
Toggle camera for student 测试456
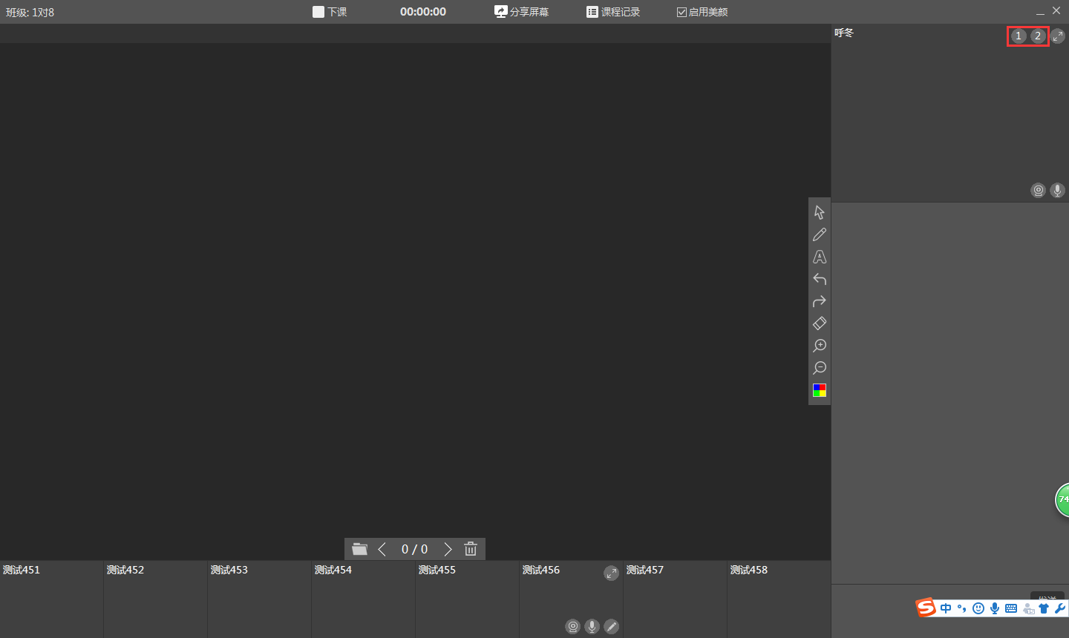pyautogui.click(x=572, y=626)
